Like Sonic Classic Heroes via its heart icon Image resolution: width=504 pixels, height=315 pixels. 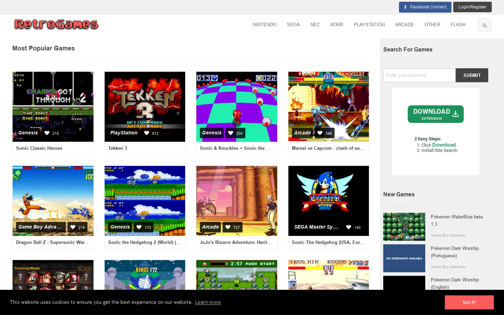47,133
